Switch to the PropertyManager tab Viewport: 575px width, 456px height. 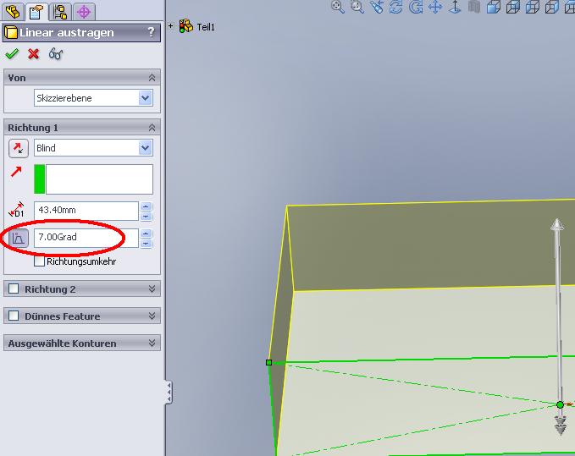click(x=36, y=11)
